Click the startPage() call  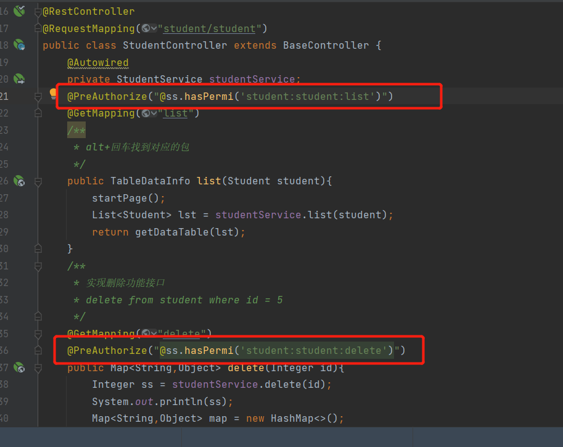click(125, 198)
